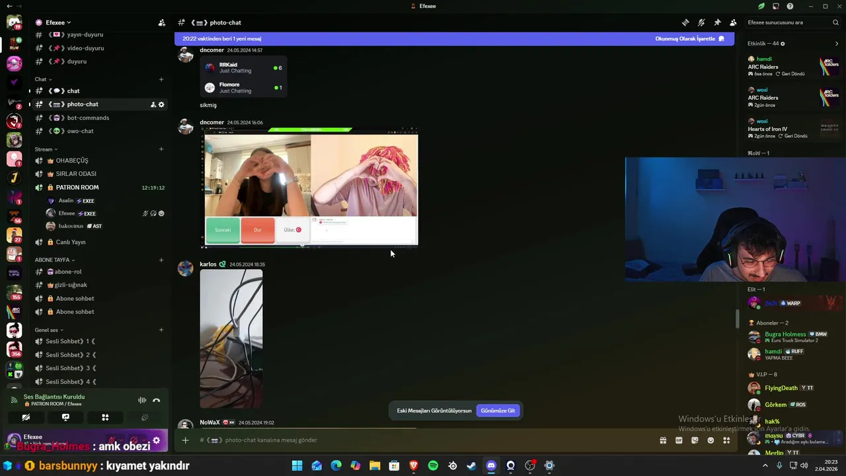Viewport: 846px width, 476px height.
Task: Open GIF picker
Action: (x=679, y=440)
